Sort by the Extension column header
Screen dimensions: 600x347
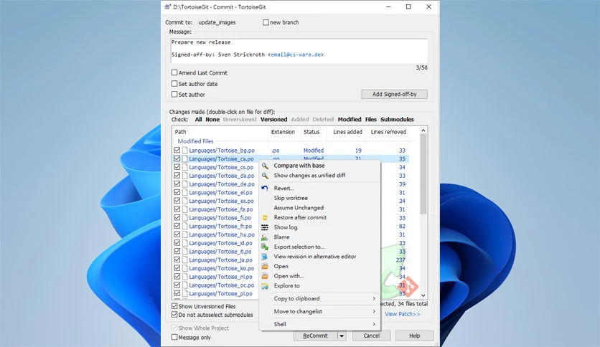point(284,132)
